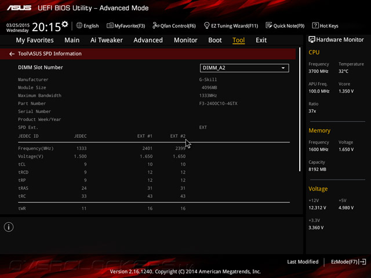Click Vcore value 1.350 V
The image size is (371, 278).
point(346,91)
